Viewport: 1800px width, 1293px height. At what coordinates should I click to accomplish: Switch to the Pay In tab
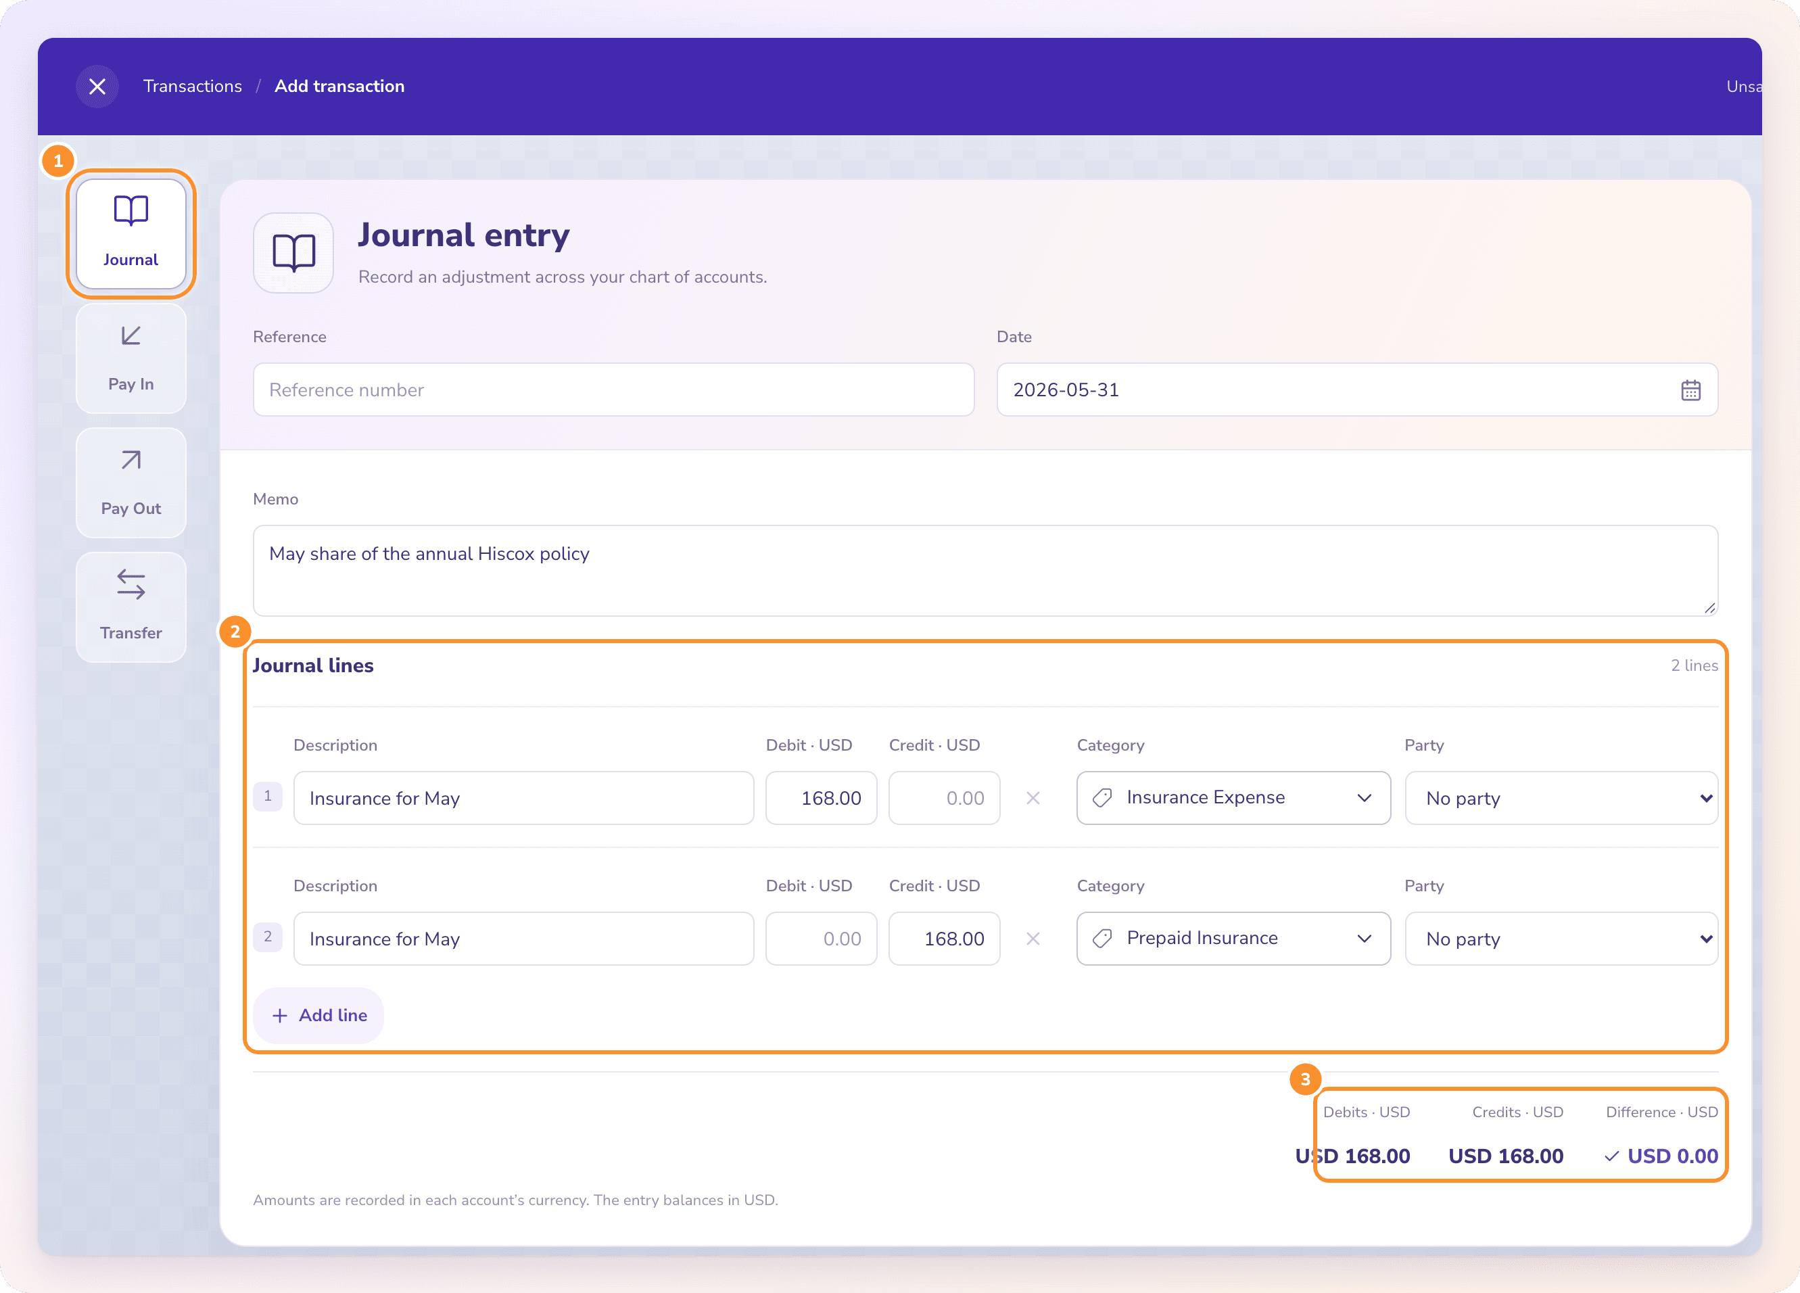(131, 358)
